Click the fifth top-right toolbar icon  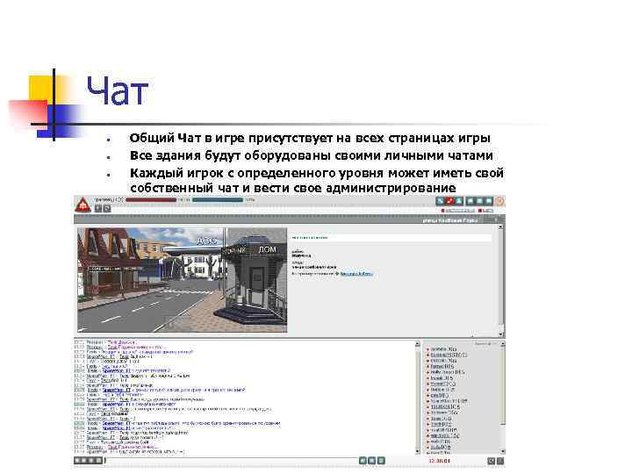click(479, 201)
